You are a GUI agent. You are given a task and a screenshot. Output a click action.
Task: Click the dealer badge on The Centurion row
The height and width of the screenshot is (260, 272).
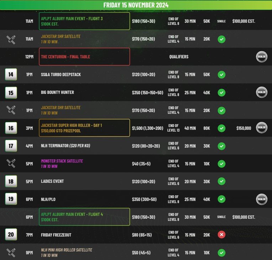(262, 57)
